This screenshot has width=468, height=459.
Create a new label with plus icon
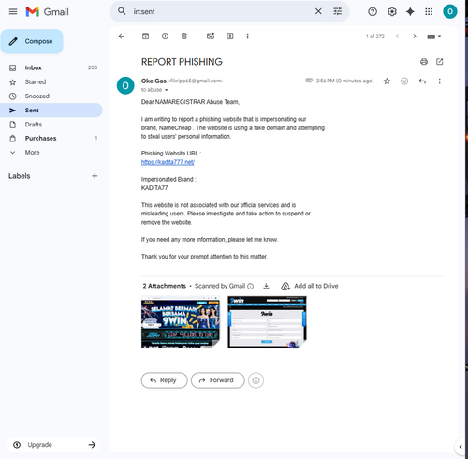click(x=95, y=176)
